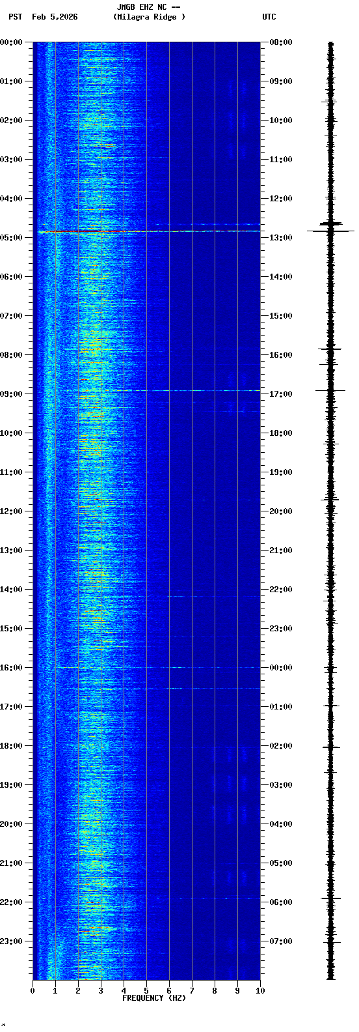Select the PST axis label 10:00

(x=12, y=433)
